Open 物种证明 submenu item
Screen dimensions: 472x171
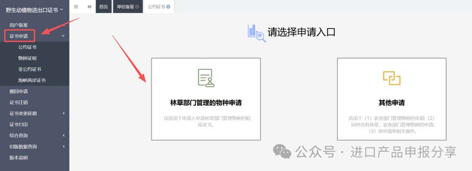[28, 58]
